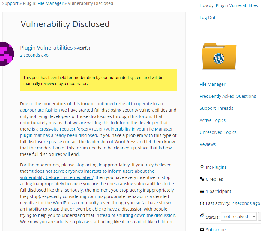Go to Frequently Asked Questions
Screen dimensions: 261x231
click(228, 96)
